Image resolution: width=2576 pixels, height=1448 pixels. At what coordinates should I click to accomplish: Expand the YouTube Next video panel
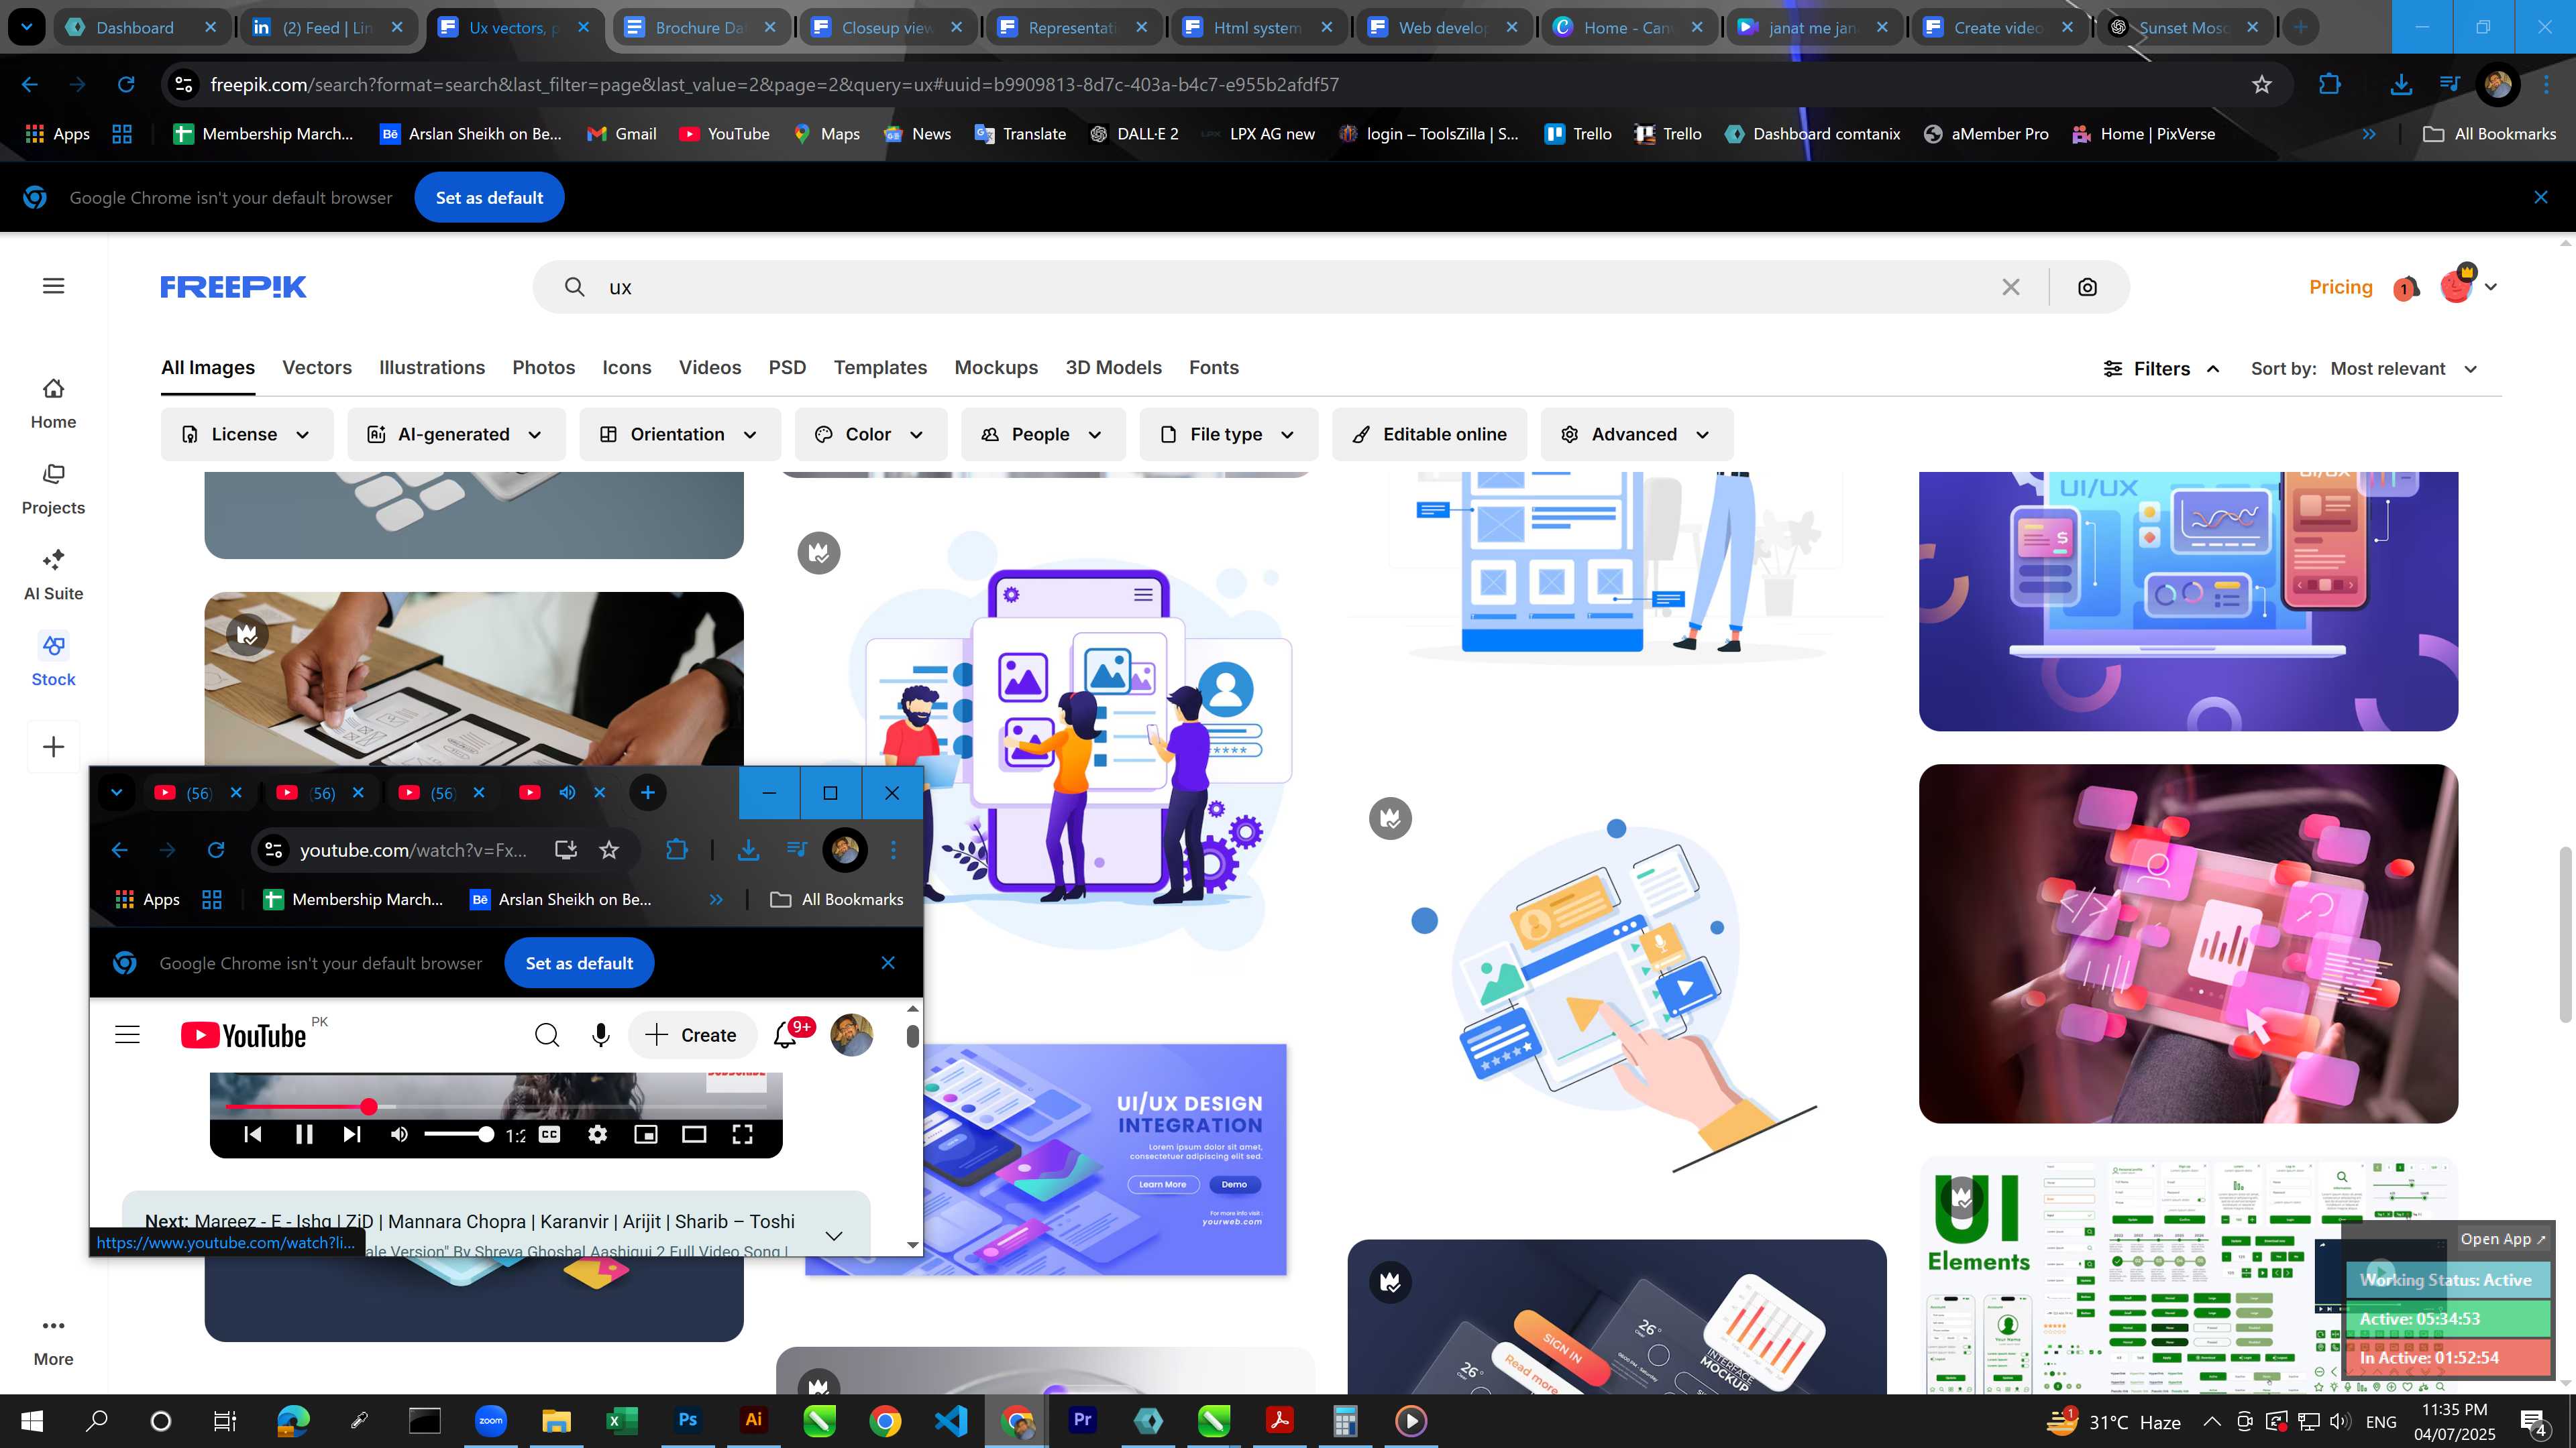click(x=833, y=1236)
